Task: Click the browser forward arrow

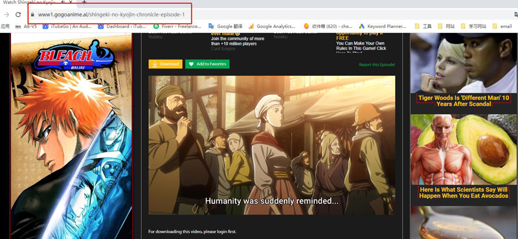Action: tap(6, 14)
